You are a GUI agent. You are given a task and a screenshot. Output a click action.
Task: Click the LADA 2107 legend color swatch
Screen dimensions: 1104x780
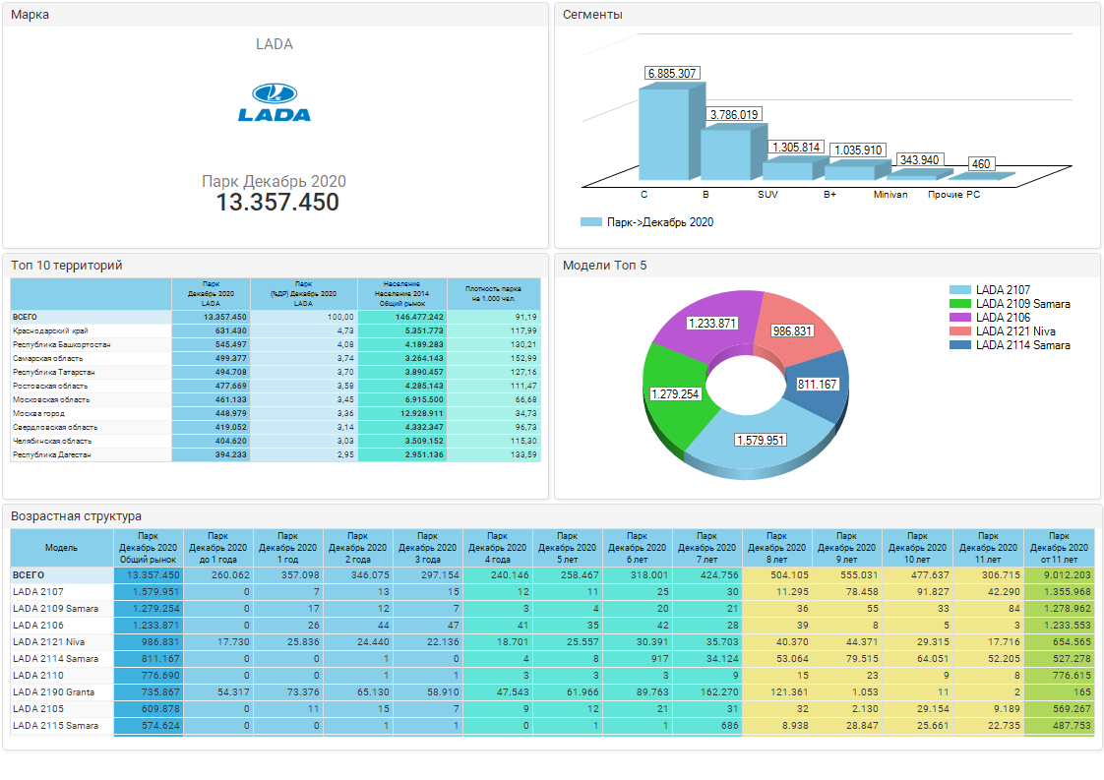(x=959, y=290)
